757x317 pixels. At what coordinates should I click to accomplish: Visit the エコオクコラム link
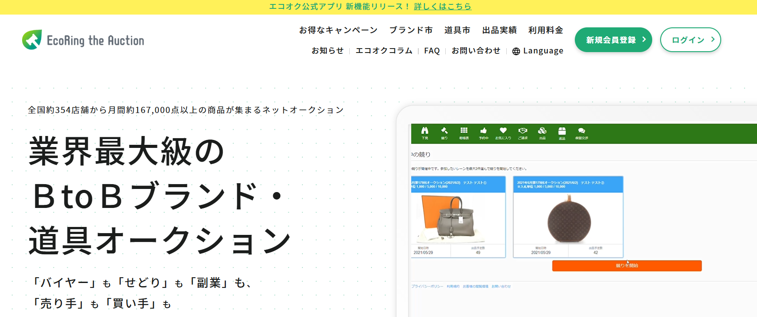tap(384, 51)
